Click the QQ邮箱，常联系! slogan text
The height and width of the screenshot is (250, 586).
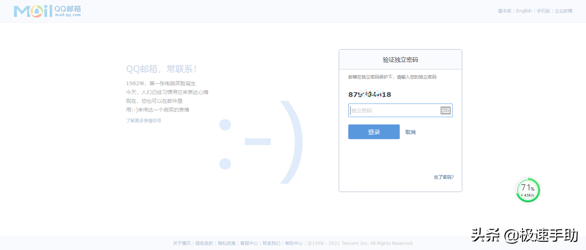[x=161, y=69]
